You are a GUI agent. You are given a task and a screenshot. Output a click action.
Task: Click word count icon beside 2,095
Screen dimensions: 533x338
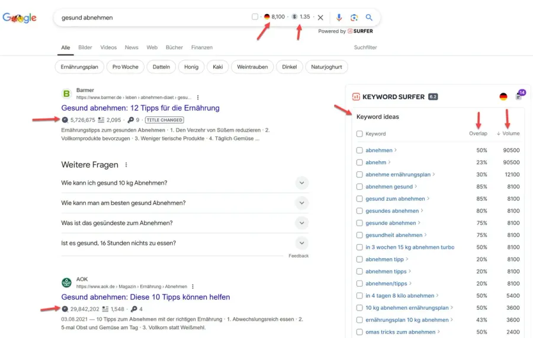101,120
